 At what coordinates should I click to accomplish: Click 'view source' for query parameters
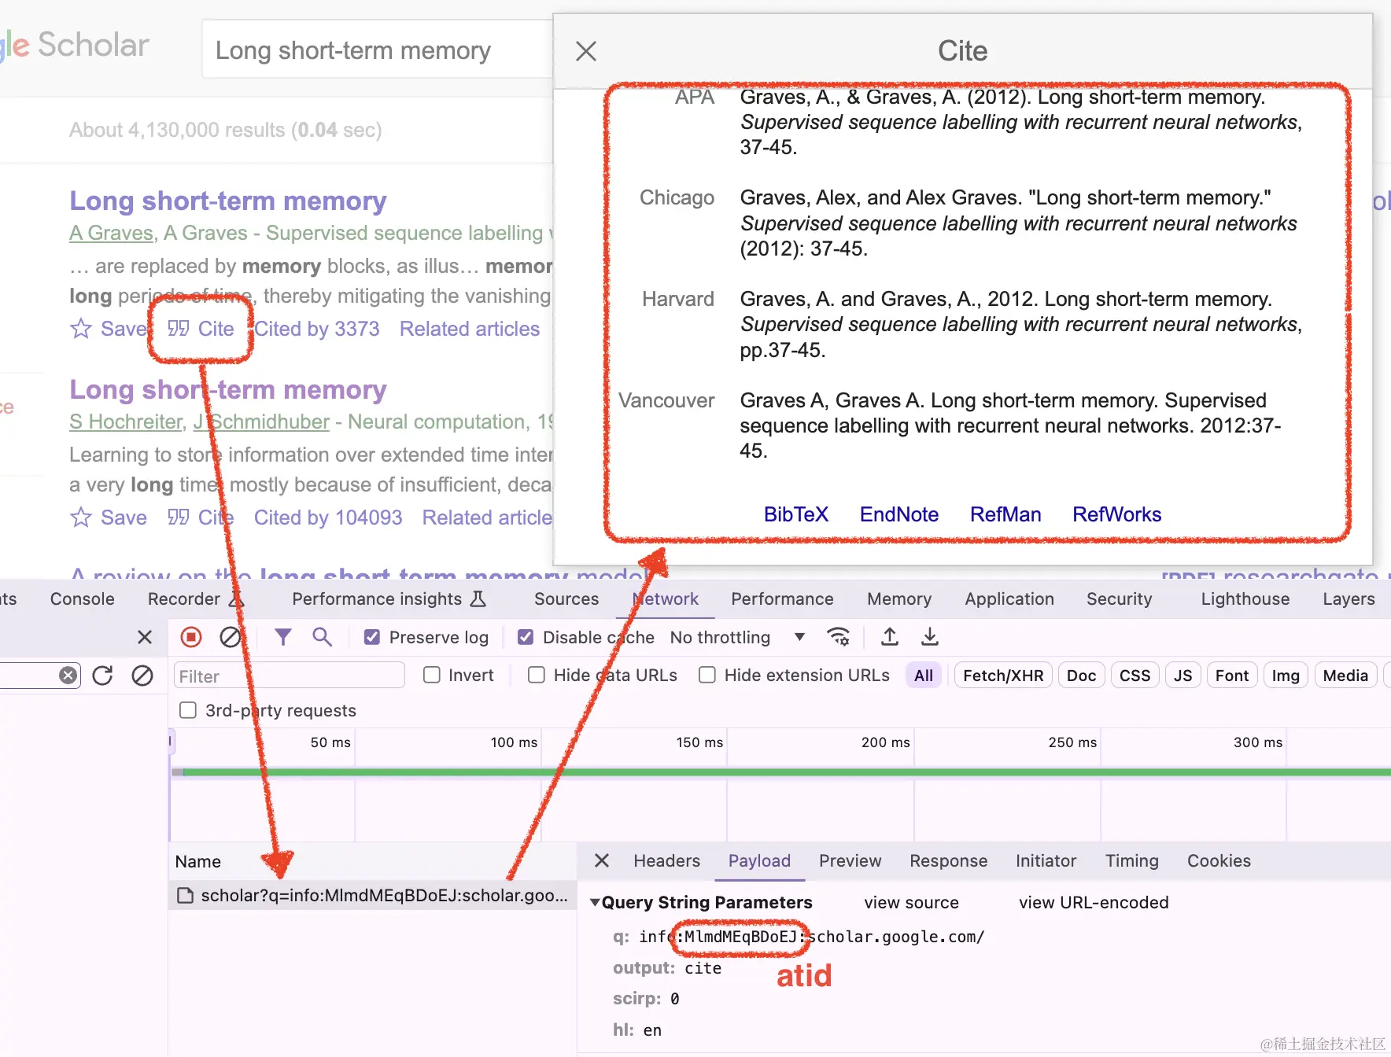[x=911, y=902]
